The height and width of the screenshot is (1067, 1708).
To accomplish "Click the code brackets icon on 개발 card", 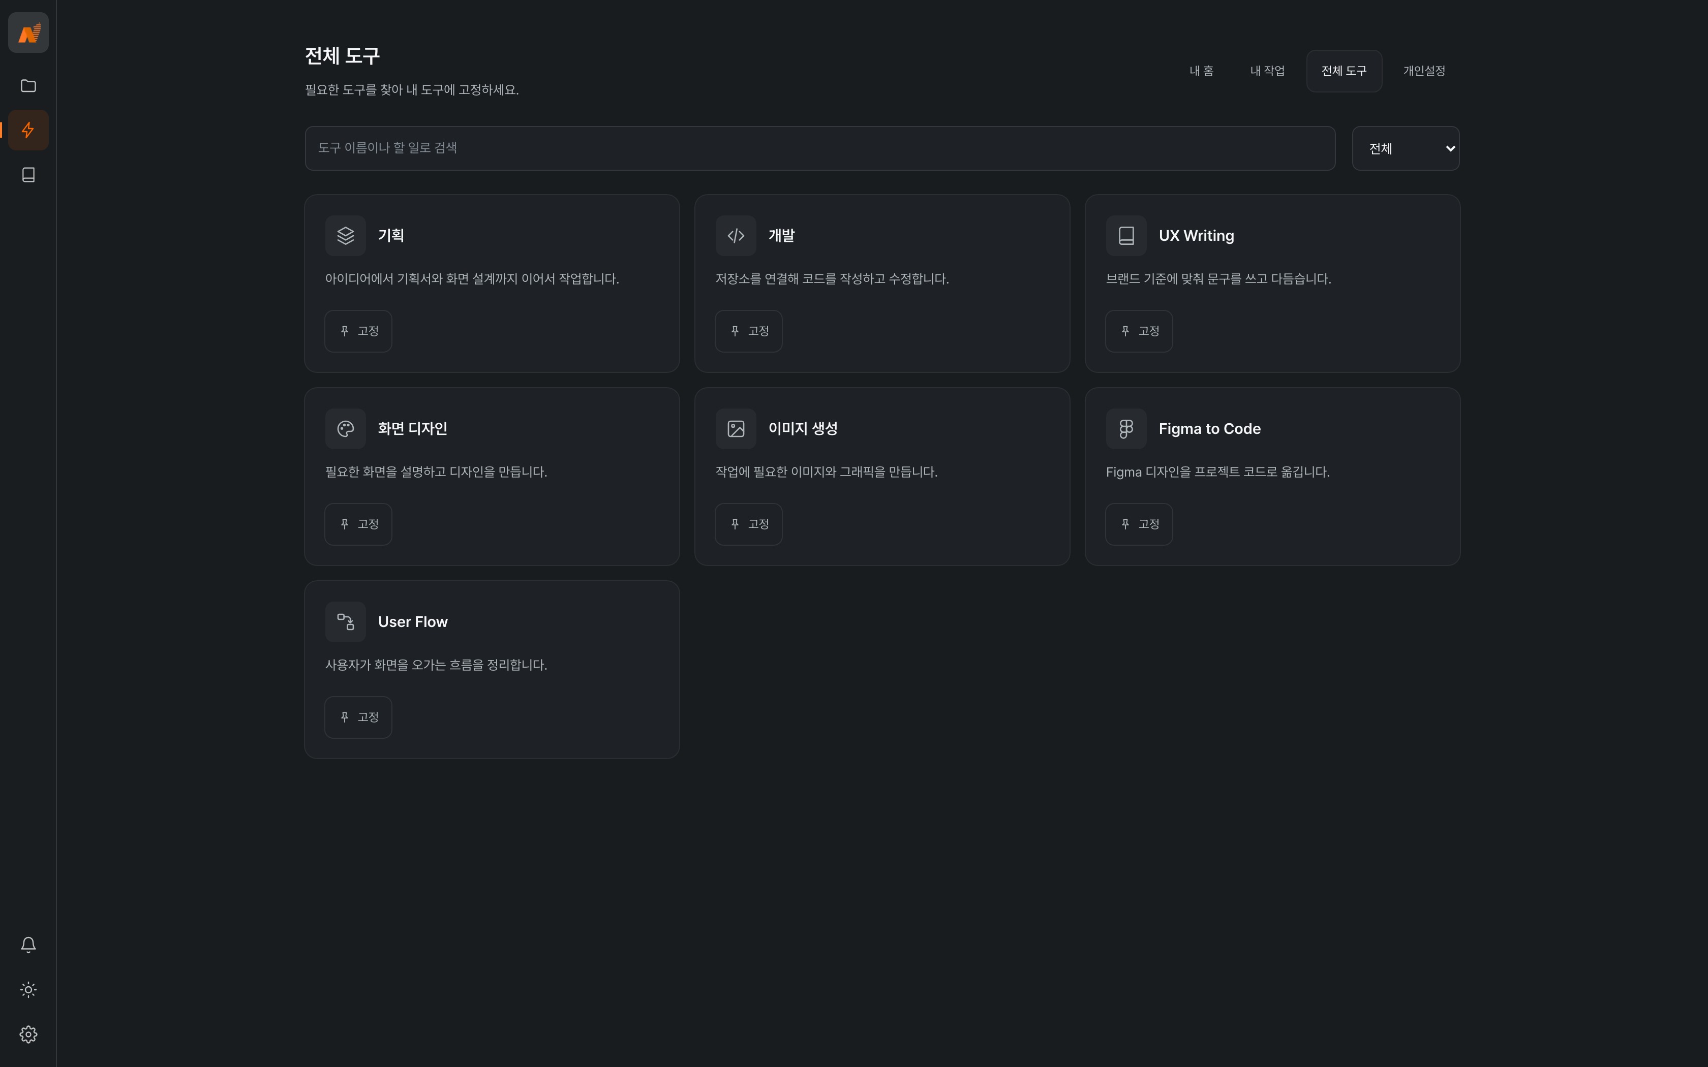I will 736,236.
